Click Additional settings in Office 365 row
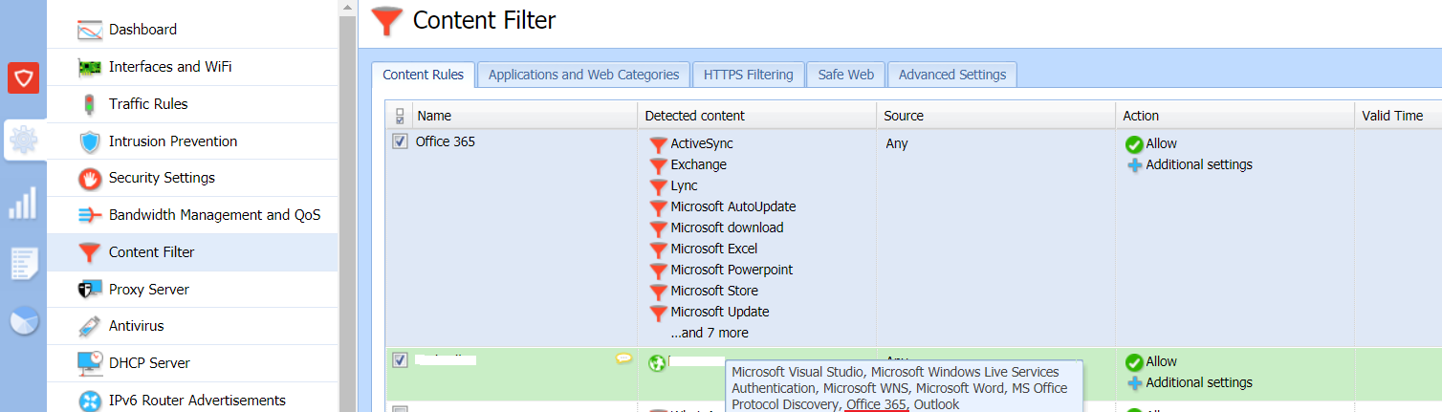The image size is (1442, 412). (1199, 164)
